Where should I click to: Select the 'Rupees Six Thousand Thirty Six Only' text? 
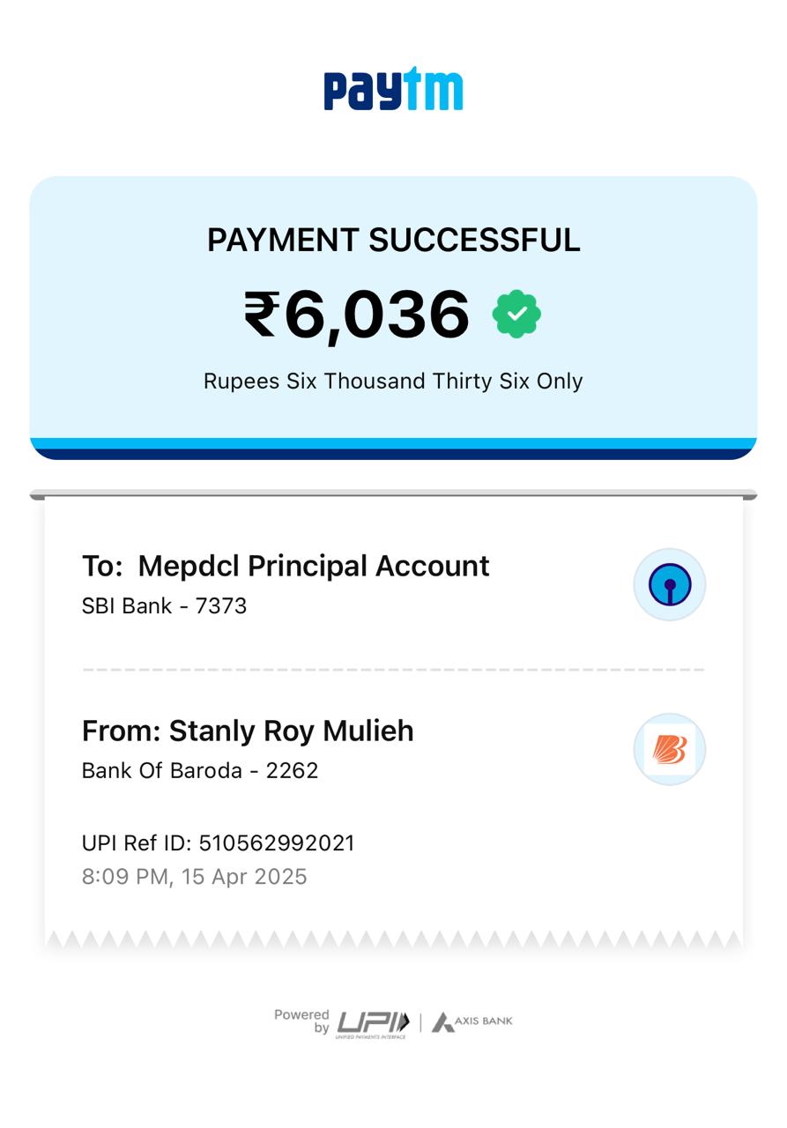(x=393, y=382)
